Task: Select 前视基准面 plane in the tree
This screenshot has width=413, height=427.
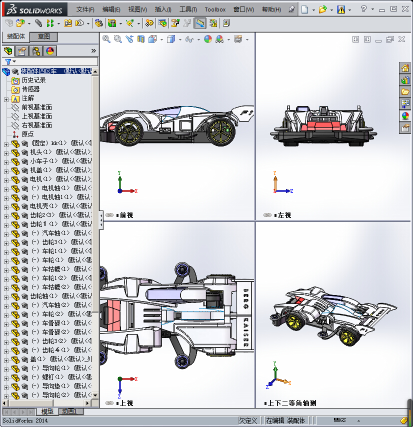Action: click(x=36, y=107)
